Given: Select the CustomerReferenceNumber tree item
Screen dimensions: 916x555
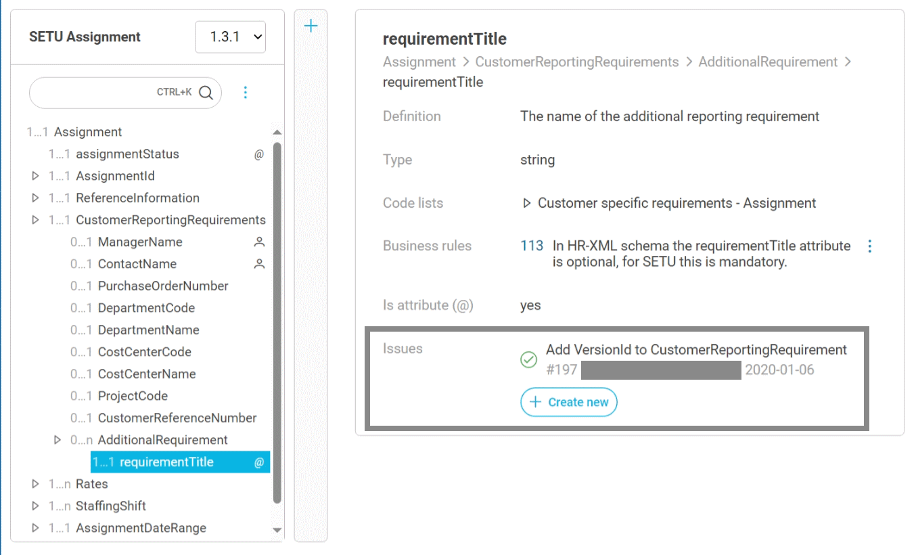Looking at the screenshot, I should [x=177, y=418].
